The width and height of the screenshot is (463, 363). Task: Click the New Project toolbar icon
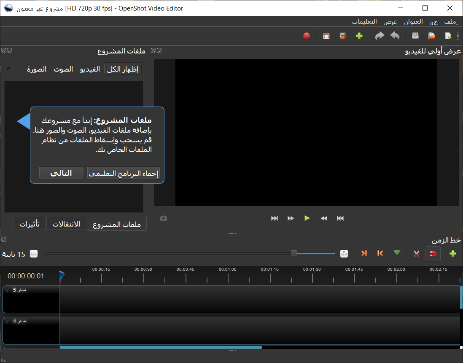point(448,36)
